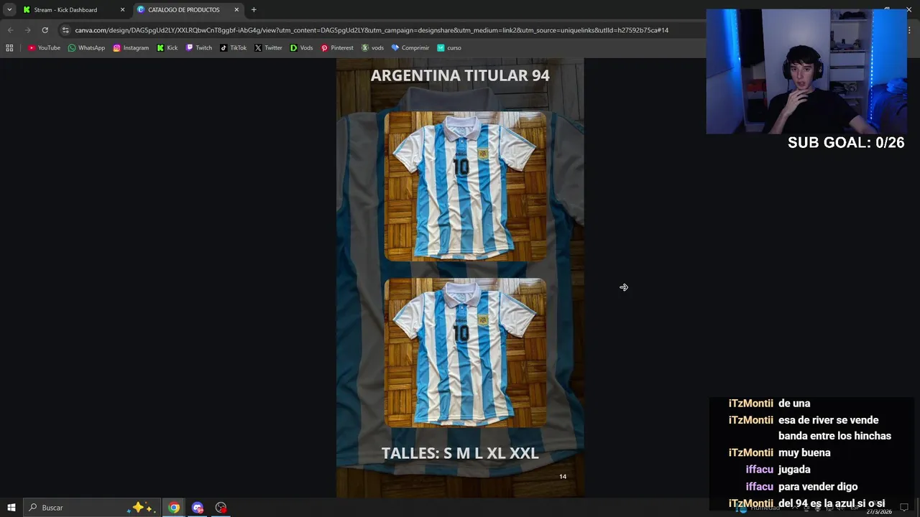Go forward to next page

[x=27, y=30]
